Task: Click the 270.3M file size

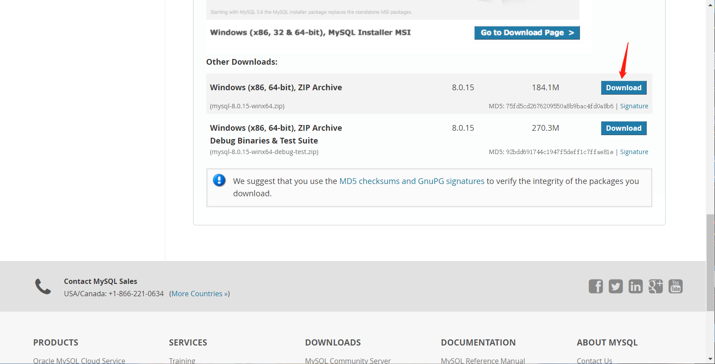Action: pyautogui.click(x=545, y=128)
